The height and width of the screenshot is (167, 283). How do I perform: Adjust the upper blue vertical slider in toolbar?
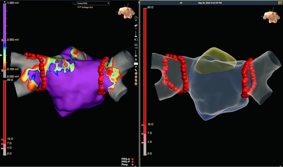click(136, 34)
